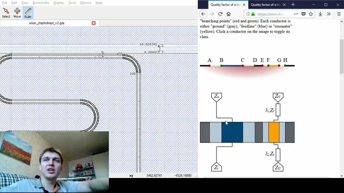Toggle the dark blue feedline conductor
This screenshot has height=193, width=344.
pyautogui.click(x=232, y=132)
